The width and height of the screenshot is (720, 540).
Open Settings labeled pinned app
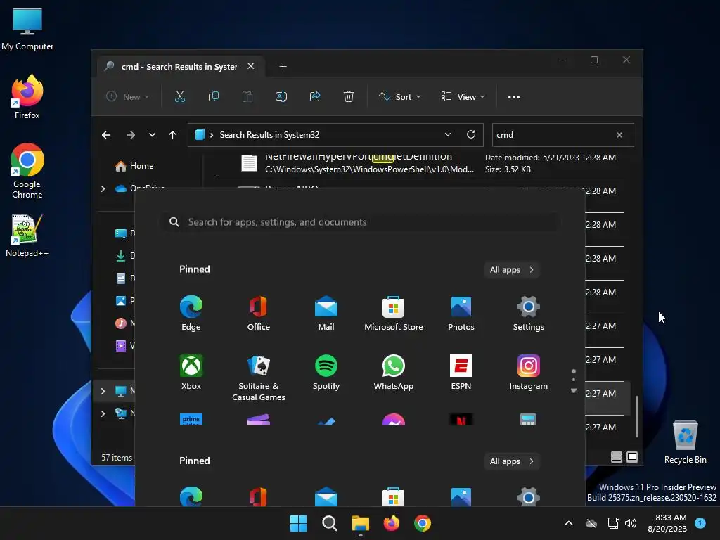(529, 314)
